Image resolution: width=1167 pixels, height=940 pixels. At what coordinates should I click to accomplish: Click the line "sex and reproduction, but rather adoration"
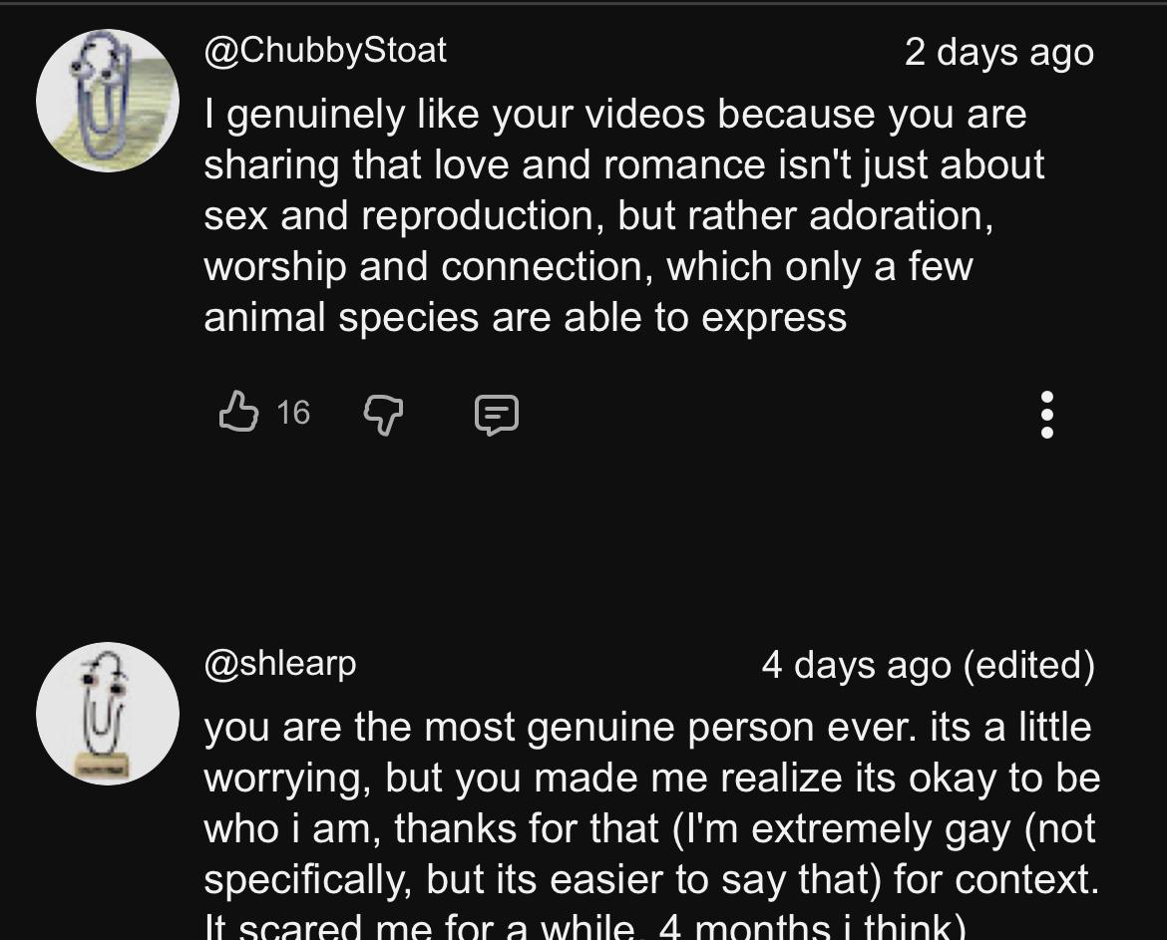[597, 216]
